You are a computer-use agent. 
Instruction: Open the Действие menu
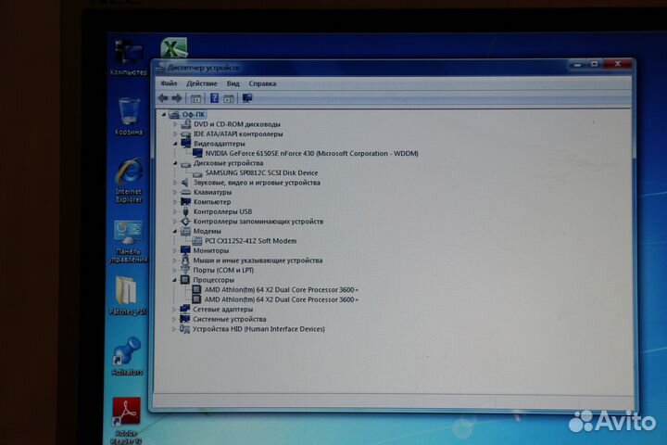tap(202, 83)
